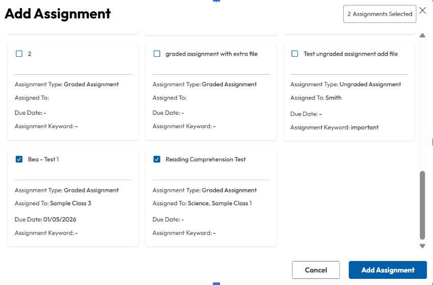Check the box for assignment "2"
This screenshot has width=433, height=285.
click(19, 54)
